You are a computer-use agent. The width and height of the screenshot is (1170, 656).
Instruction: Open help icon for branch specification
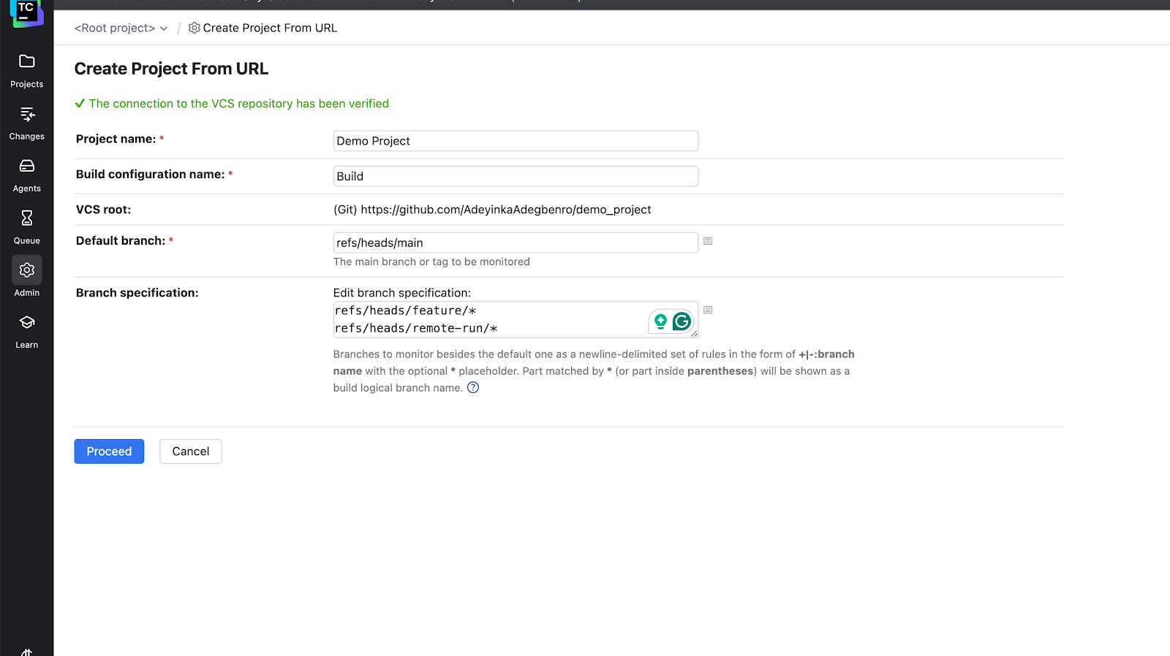[x=473, y=388]
